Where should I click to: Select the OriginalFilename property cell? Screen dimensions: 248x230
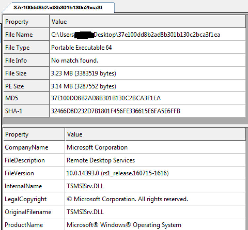tap(34, 212)
